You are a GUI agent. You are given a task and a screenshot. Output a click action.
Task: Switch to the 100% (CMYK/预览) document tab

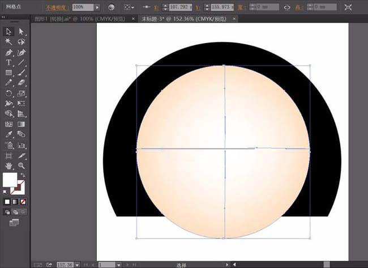[x=80, y=19]
